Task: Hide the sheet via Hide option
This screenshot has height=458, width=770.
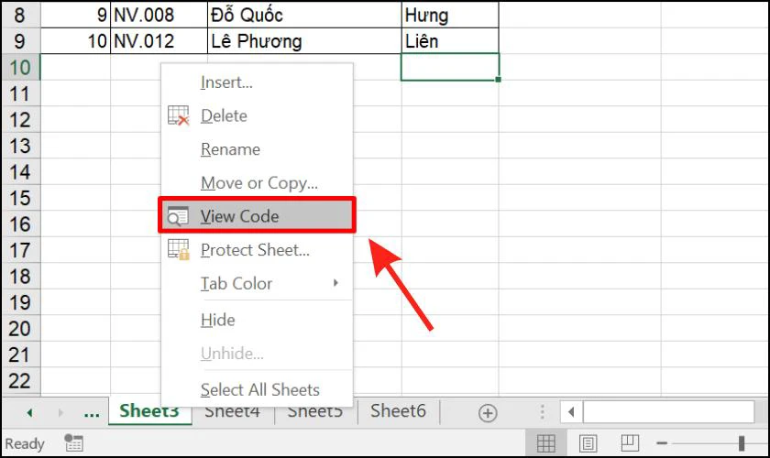Action: (218, 320)
